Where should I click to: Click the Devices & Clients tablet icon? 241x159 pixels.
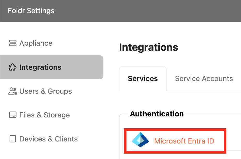coord(12,139)
